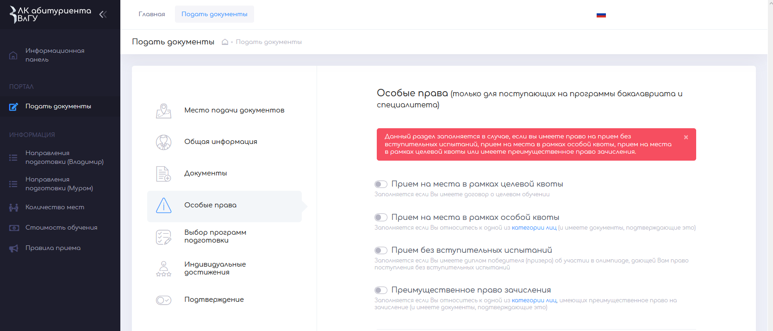Go to Выбор программ подготовки step
773x331 pixels.
point(224,237)
